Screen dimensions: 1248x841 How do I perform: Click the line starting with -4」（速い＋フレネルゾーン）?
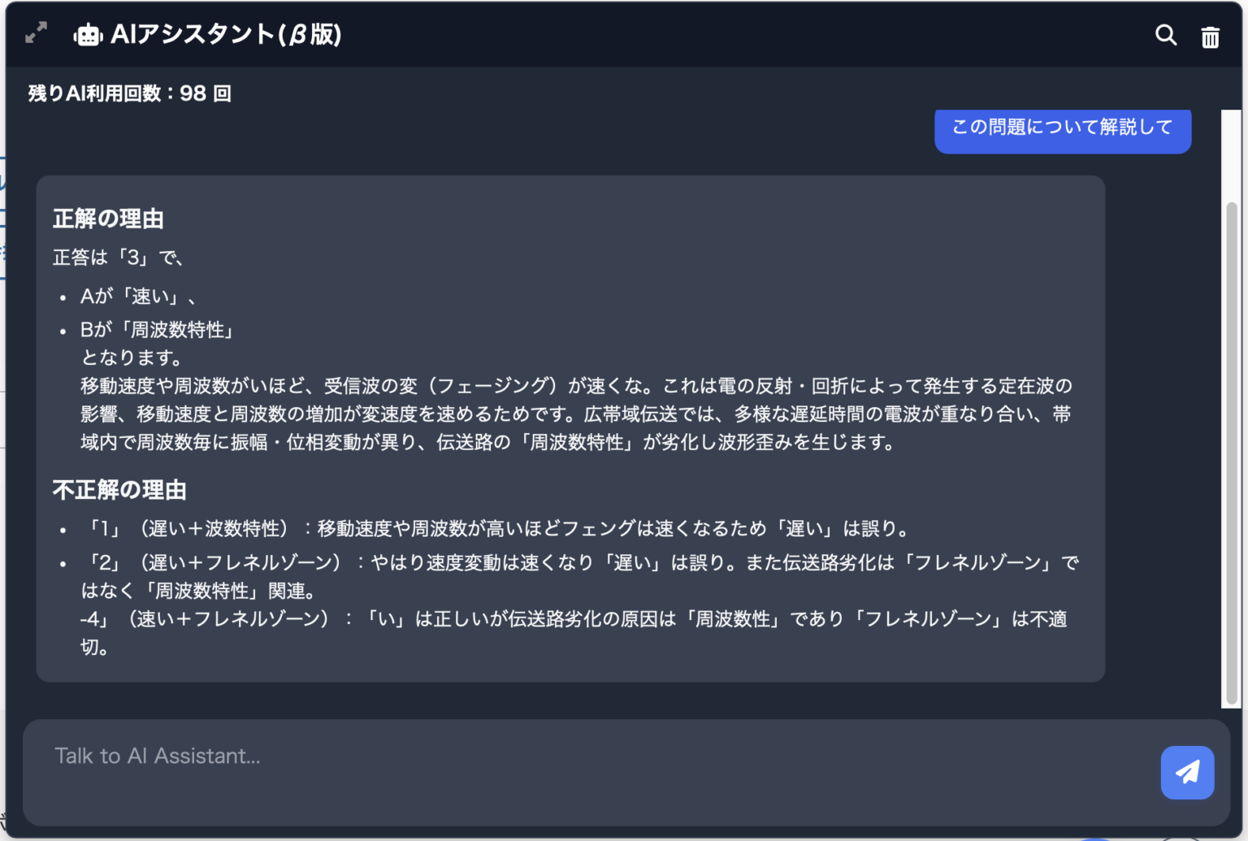pos(574,633)
